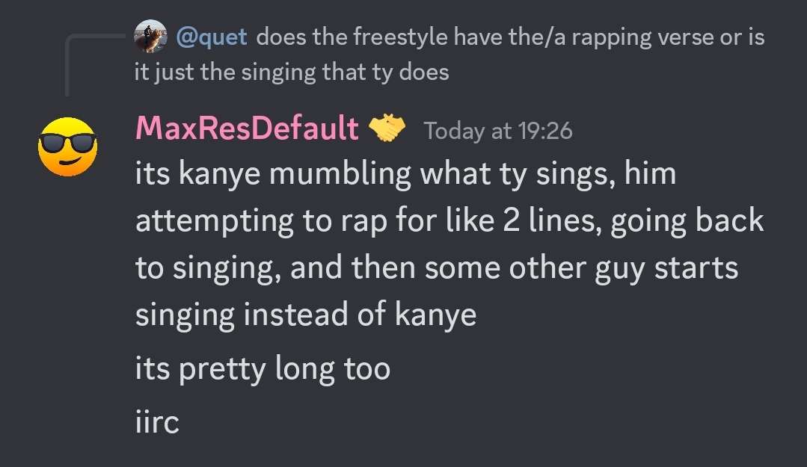Click the word "freestyle" in the reply preview
This screenshot has width=807, height=467.
[384, 37]
